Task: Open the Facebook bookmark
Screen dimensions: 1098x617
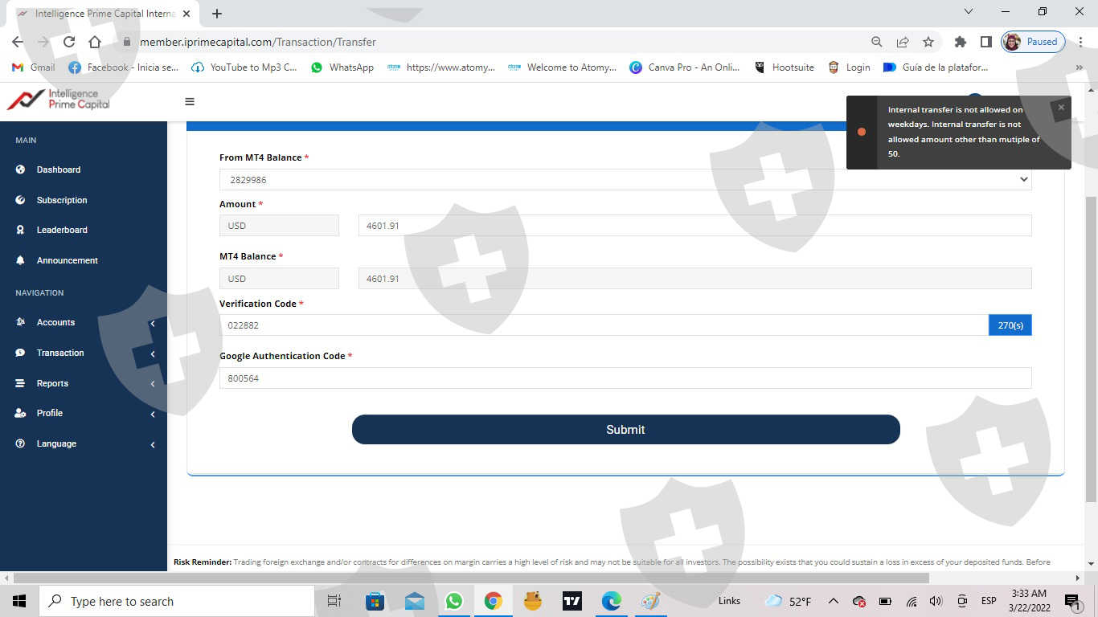Action: (x=124, y=67)
